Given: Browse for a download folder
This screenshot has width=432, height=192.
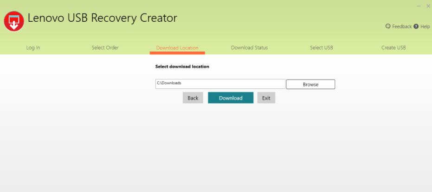Looking at the screenshot, I should coord(310,84).
